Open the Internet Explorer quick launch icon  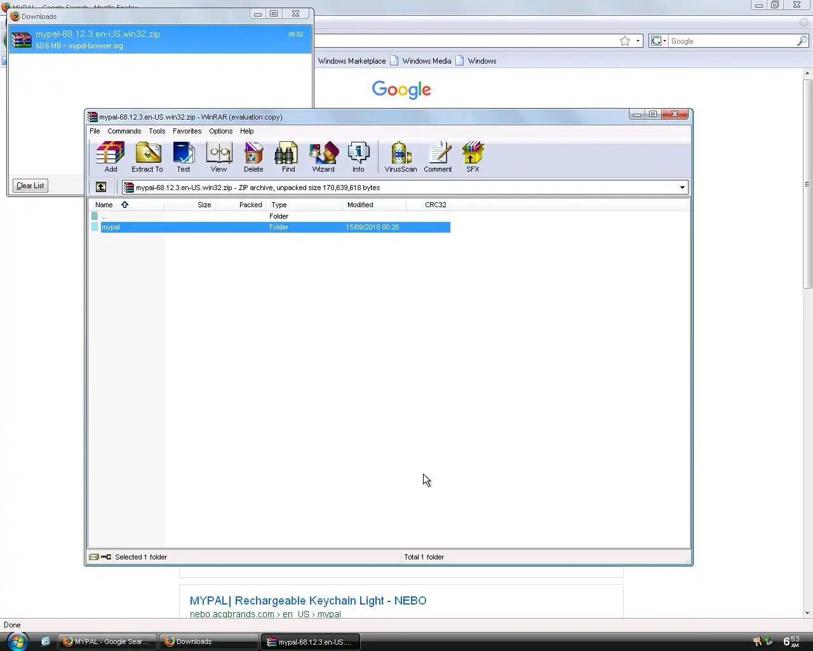[45, 641]
